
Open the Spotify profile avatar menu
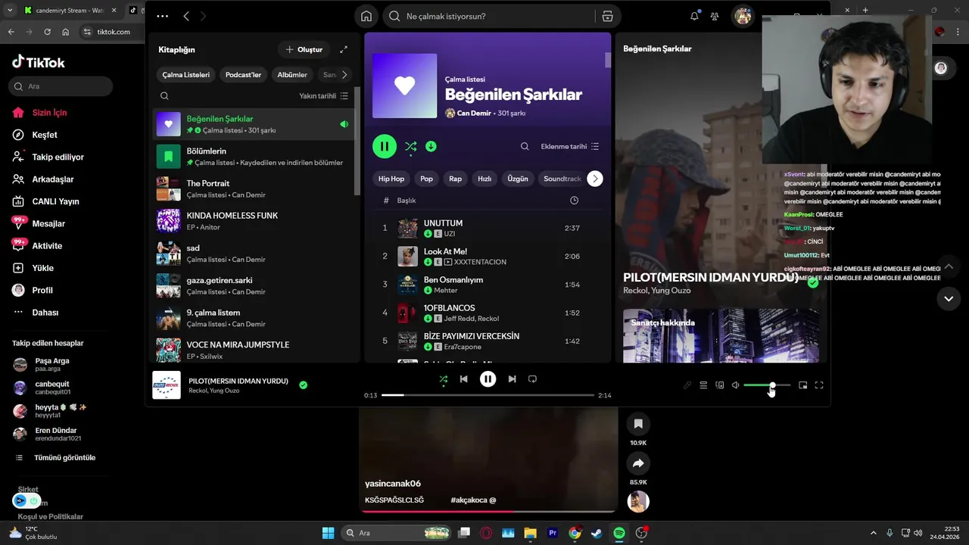coord(743,16)
